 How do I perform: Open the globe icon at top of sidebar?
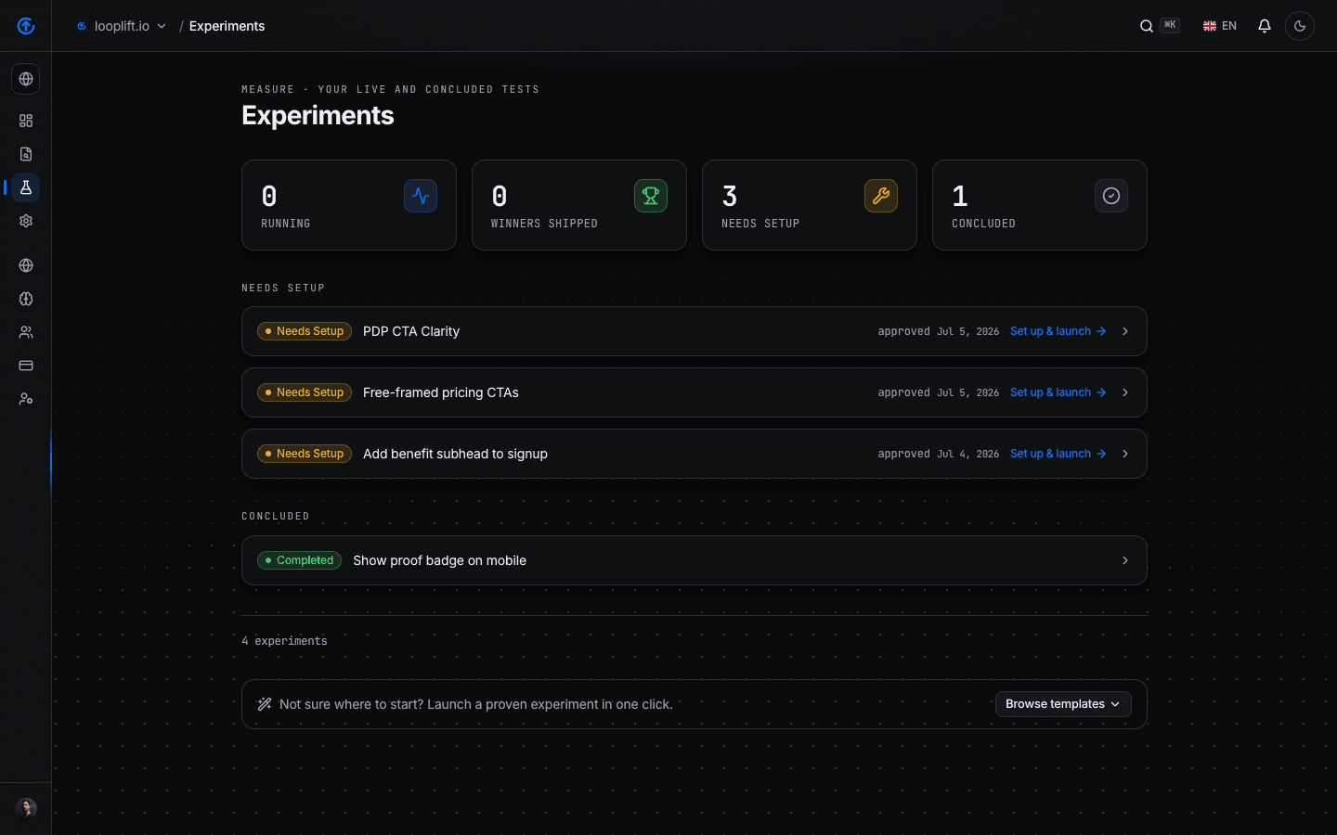tap(26, 79)
